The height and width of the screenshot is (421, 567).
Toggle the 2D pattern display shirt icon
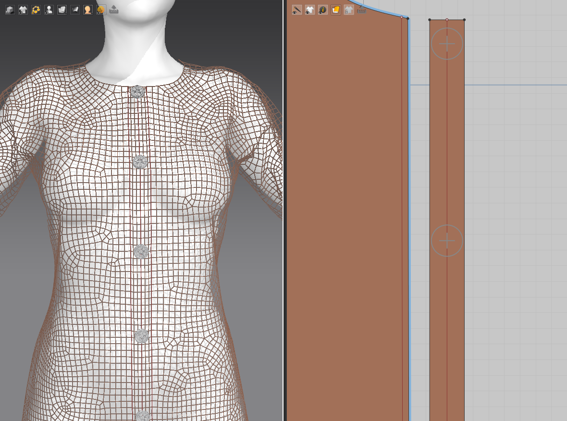[310, 10]
